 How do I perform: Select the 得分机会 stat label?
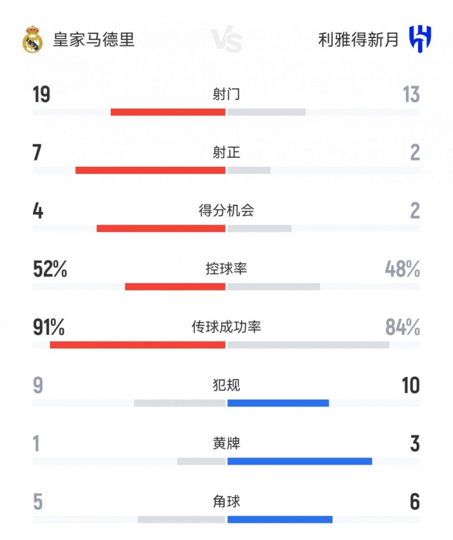pos(226,210)
